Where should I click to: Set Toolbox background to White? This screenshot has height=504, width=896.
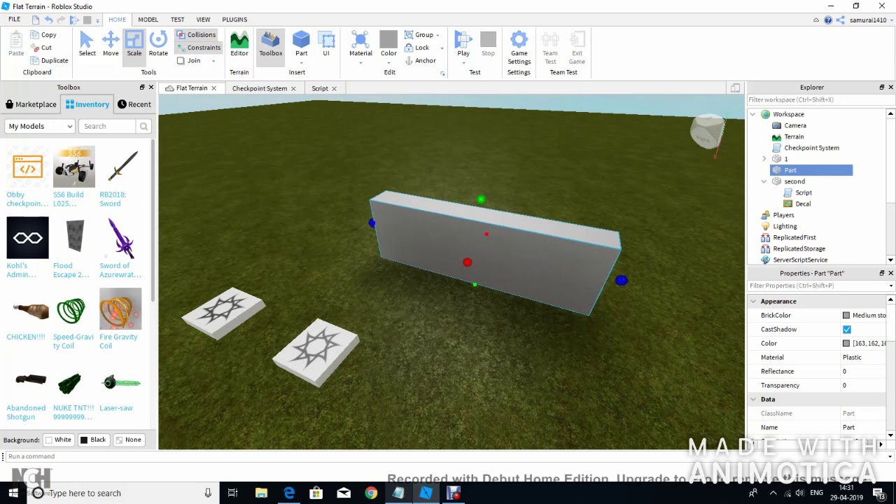pyautogui.click(x=58, y=440)
